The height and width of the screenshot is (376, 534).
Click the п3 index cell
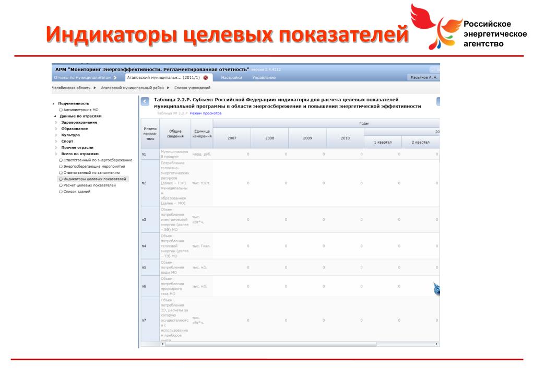tap(150, 220)
